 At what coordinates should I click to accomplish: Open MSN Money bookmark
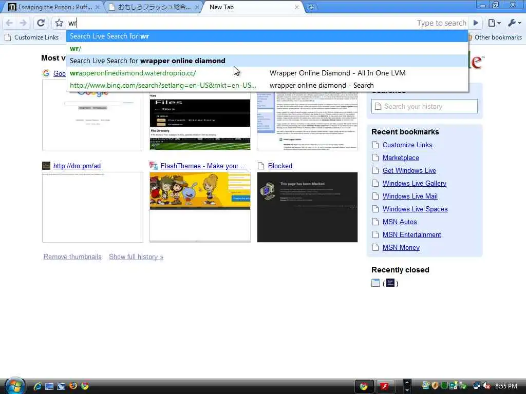coord(401,247)
